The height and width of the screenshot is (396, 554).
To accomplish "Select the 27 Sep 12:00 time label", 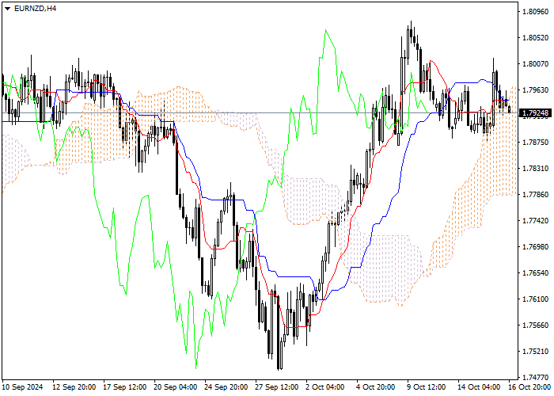I will [277, 387].
